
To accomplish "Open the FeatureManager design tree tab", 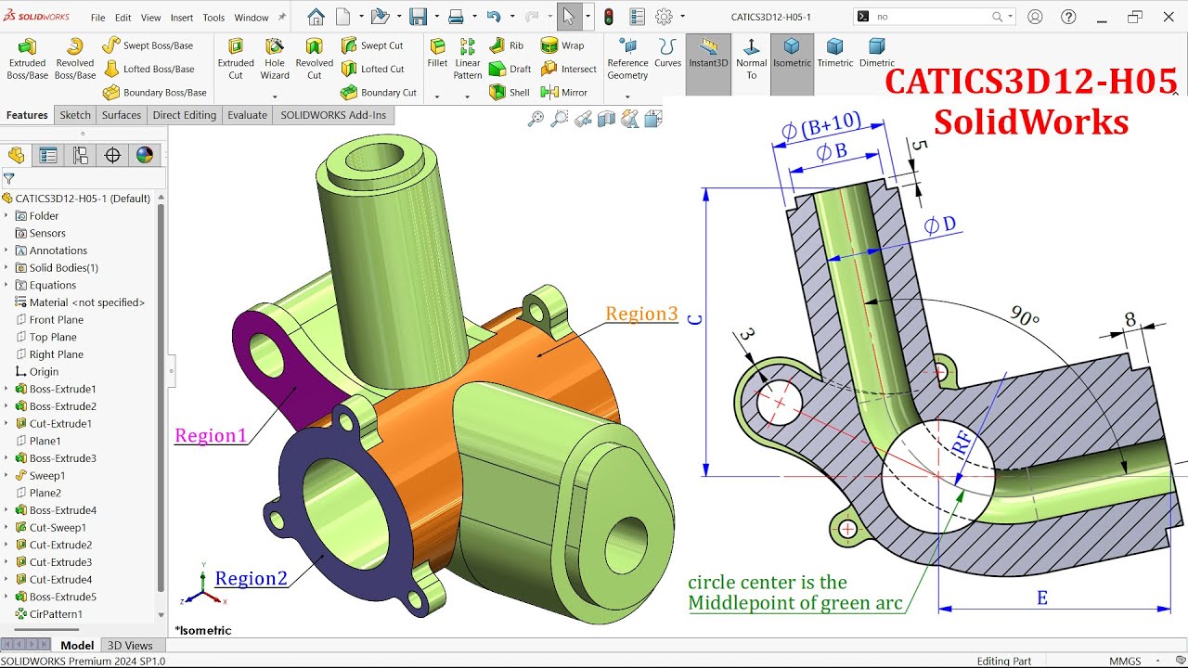I will pyautogui.click(x=17, y=155).
